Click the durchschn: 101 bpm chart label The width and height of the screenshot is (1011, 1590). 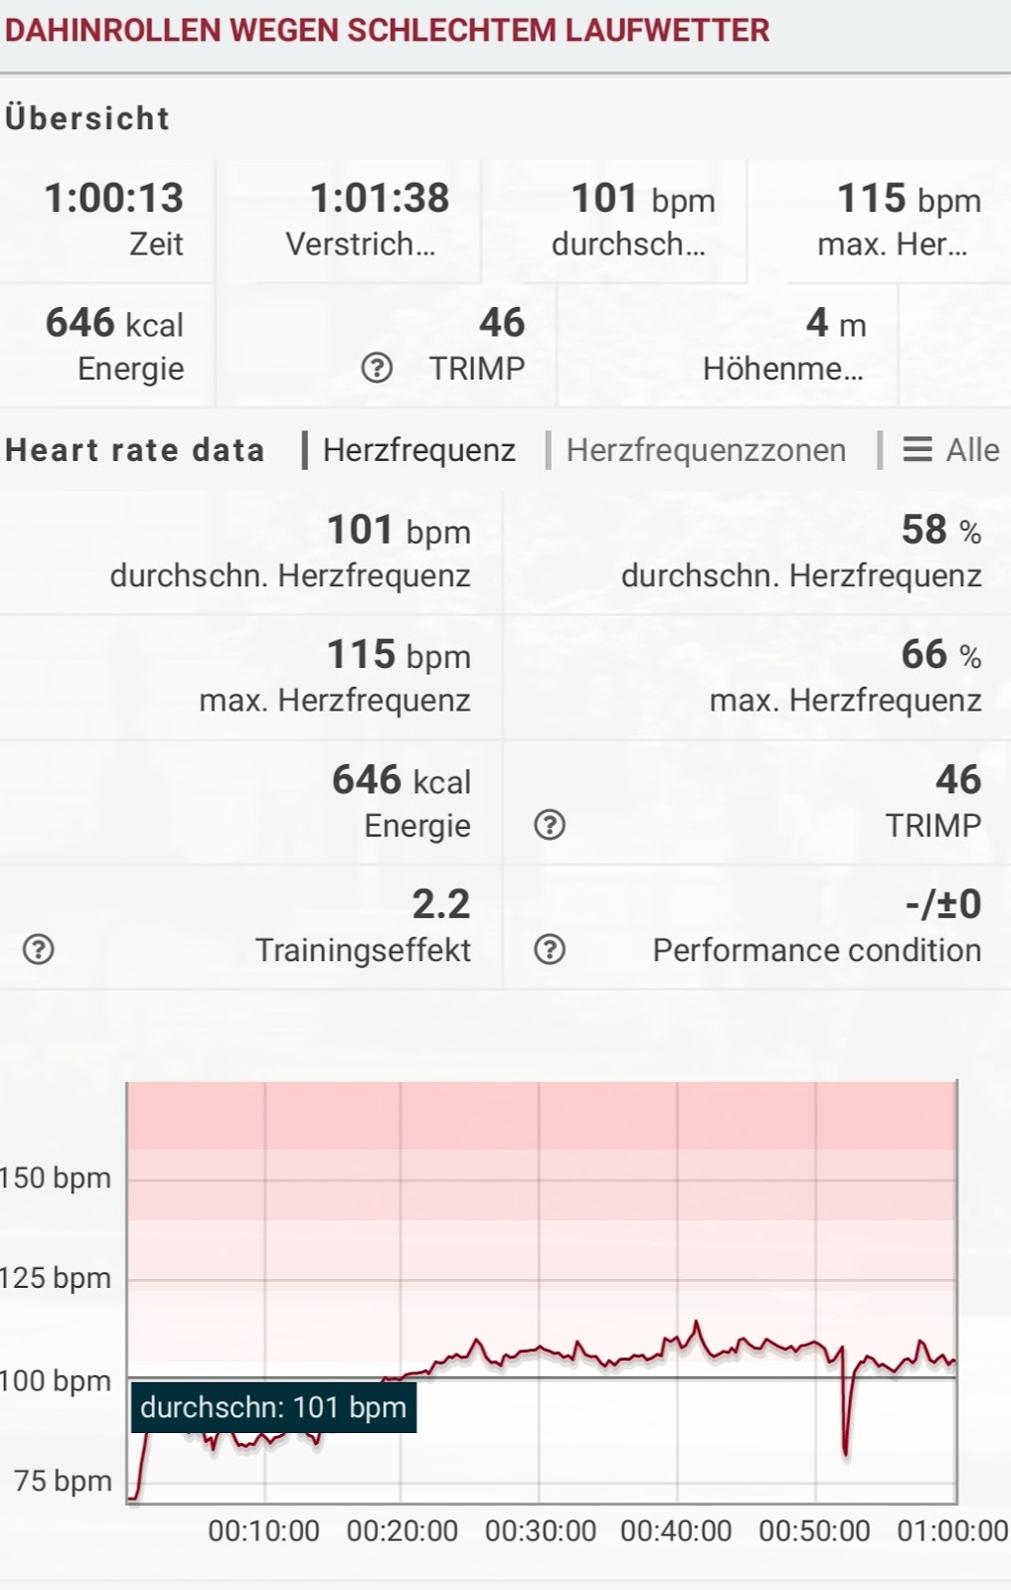(x=273, y=1407)
